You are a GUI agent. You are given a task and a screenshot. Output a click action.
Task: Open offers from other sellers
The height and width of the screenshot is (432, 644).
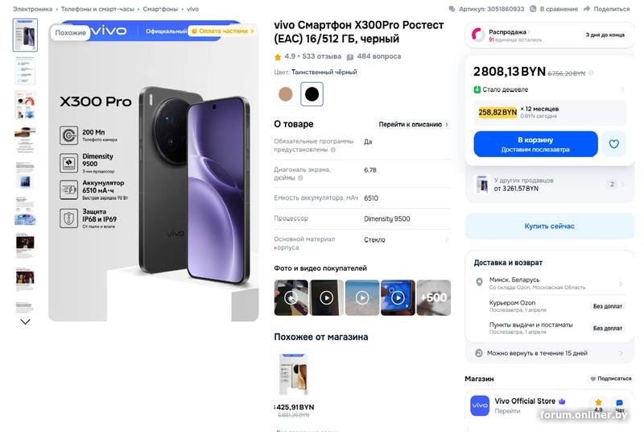[550, 185]
